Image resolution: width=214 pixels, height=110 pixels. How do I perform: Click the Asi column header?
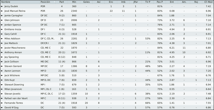(x=99, y=2)
